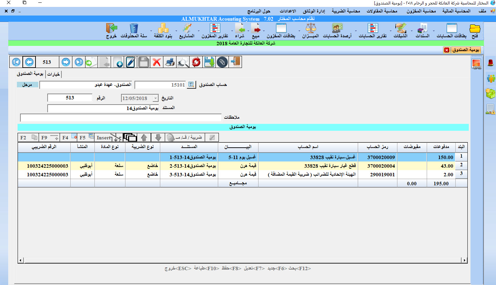Select row 1 in the cash journal grid

click(x=461, y=157)
